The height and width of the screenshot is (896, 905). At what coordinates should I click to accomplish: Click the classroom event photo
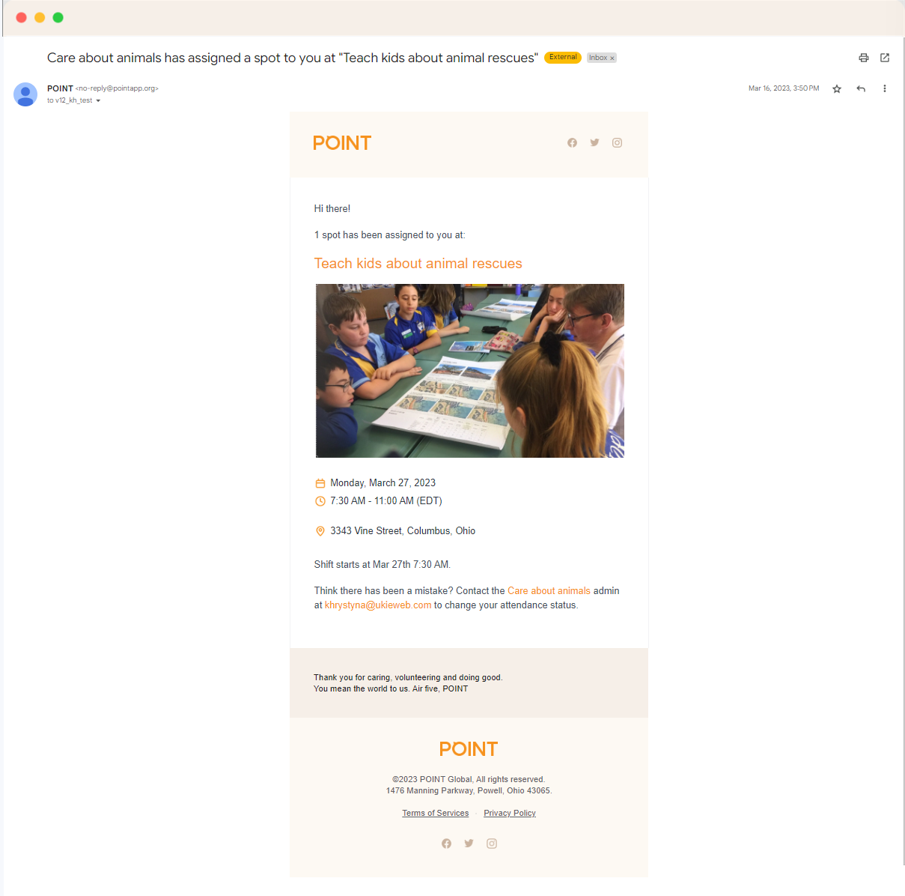click(470, 371)
